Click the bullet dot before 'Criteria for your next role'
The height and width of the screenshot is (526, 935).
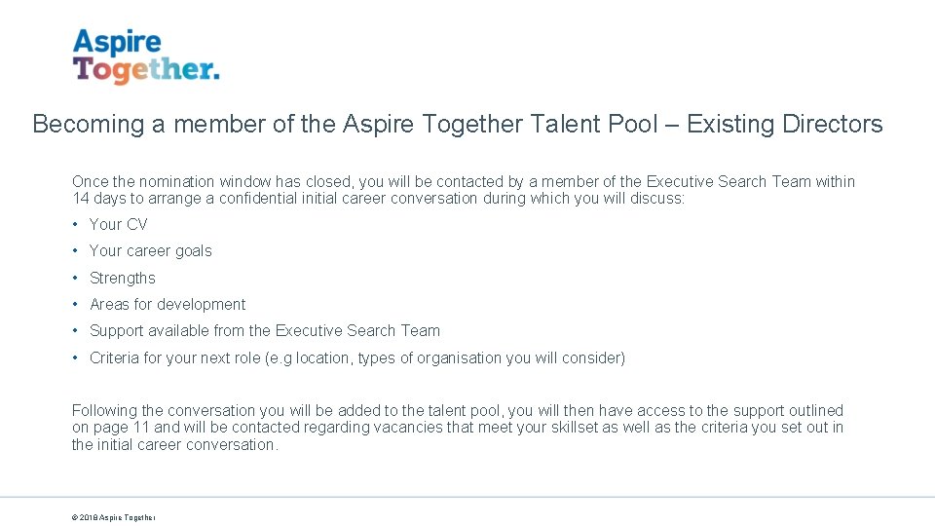click(x=76, y=357)
